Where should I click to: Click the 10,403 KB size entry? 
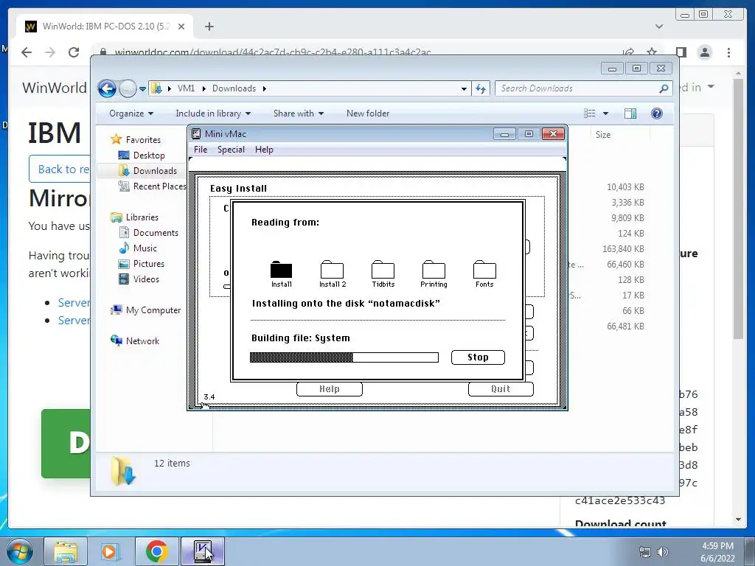pyautogui.click(x=625, y=187)
